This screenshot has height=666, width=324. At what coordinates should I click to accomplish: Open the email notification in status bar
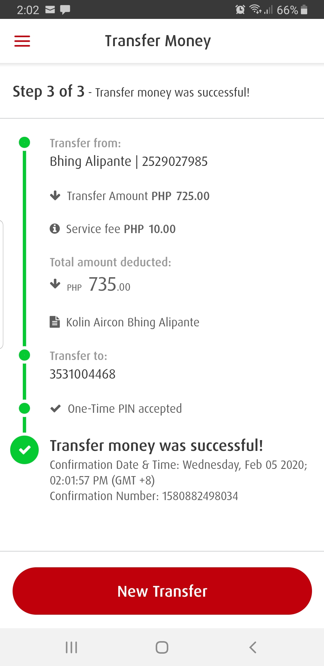(x=50, y=10)
